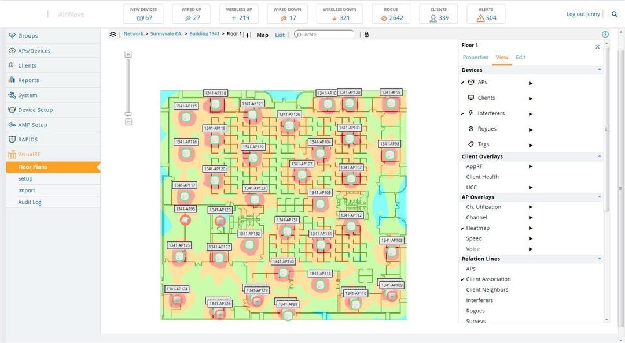Click the layers icon beside breadcrumb

[113, 34]
